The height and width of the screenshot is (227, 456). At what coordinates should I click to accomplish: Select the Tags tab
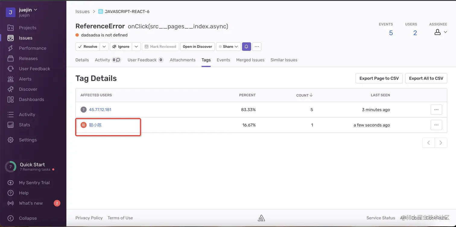click(206, 60)
